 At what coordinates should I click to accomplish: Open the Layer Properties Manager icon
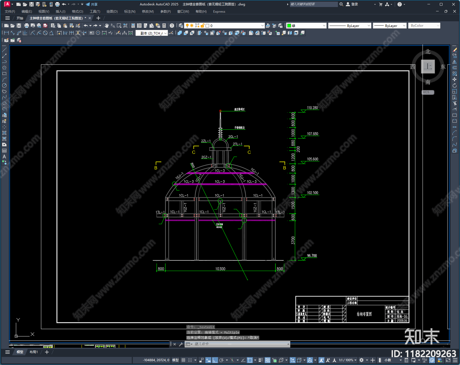tap(181, 26)
